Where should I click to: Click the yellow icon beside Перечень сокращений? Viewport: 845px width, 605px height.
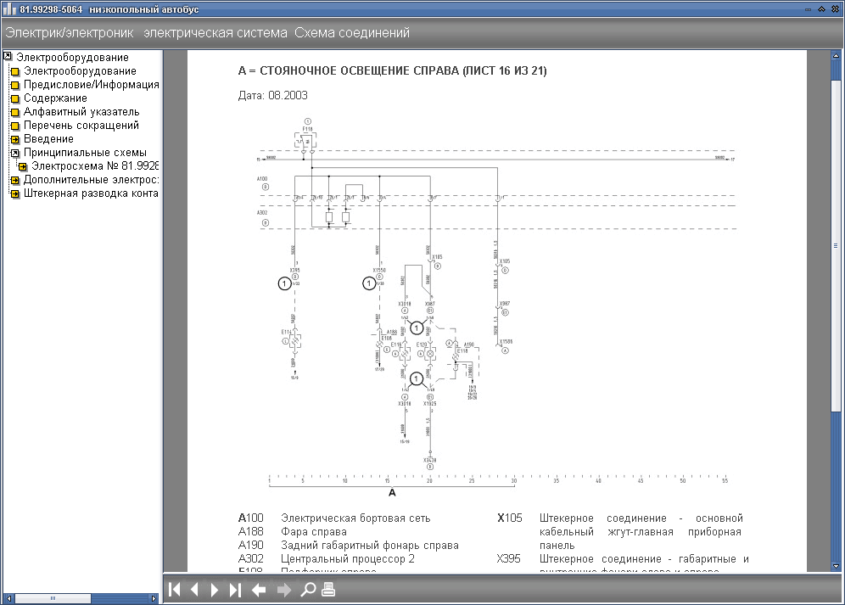coord(15,126)
